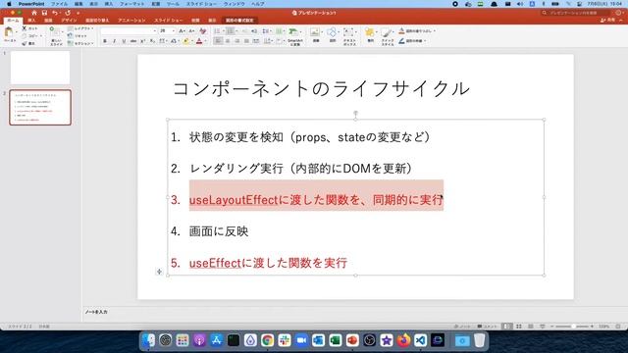Increase the list indent level
This screenshot has height=353, width=628.
pyautogui.click(x=254, y=30)
